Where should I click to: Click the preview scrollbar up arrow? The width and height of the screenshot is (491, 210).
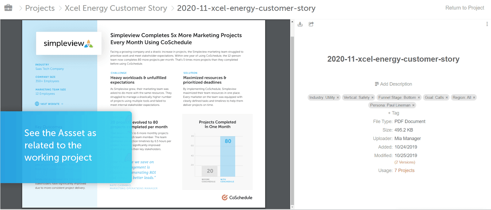292,22
